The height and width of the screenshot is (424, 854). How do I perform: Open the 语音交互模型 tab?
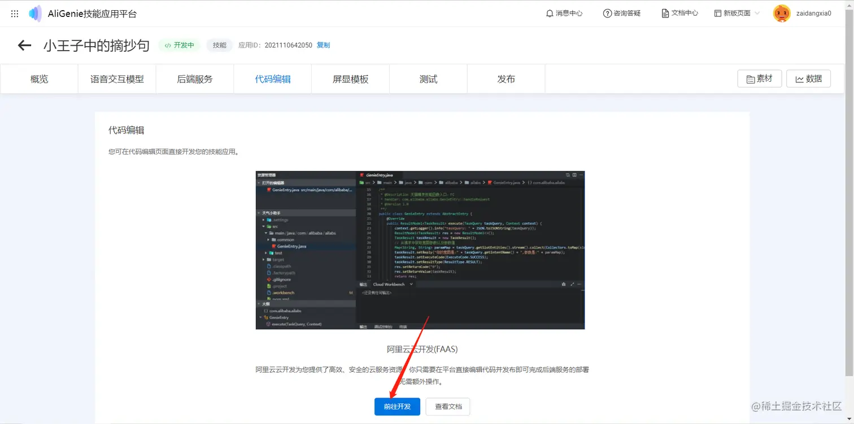(117, 79)
